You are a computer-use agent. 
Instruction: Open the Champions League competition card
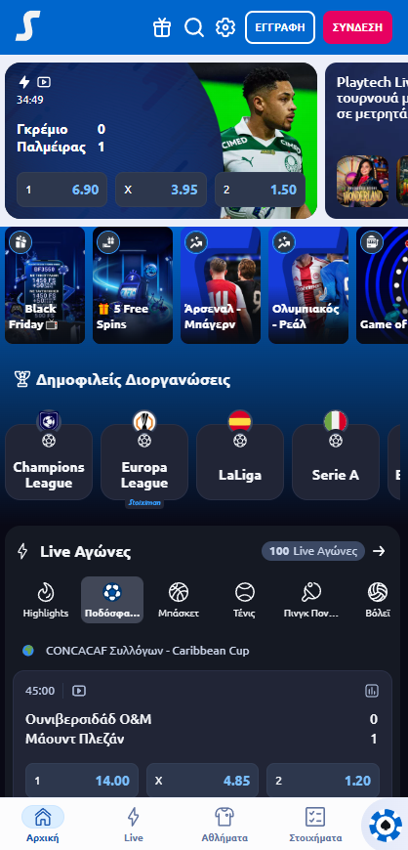(x=49, y=462)
